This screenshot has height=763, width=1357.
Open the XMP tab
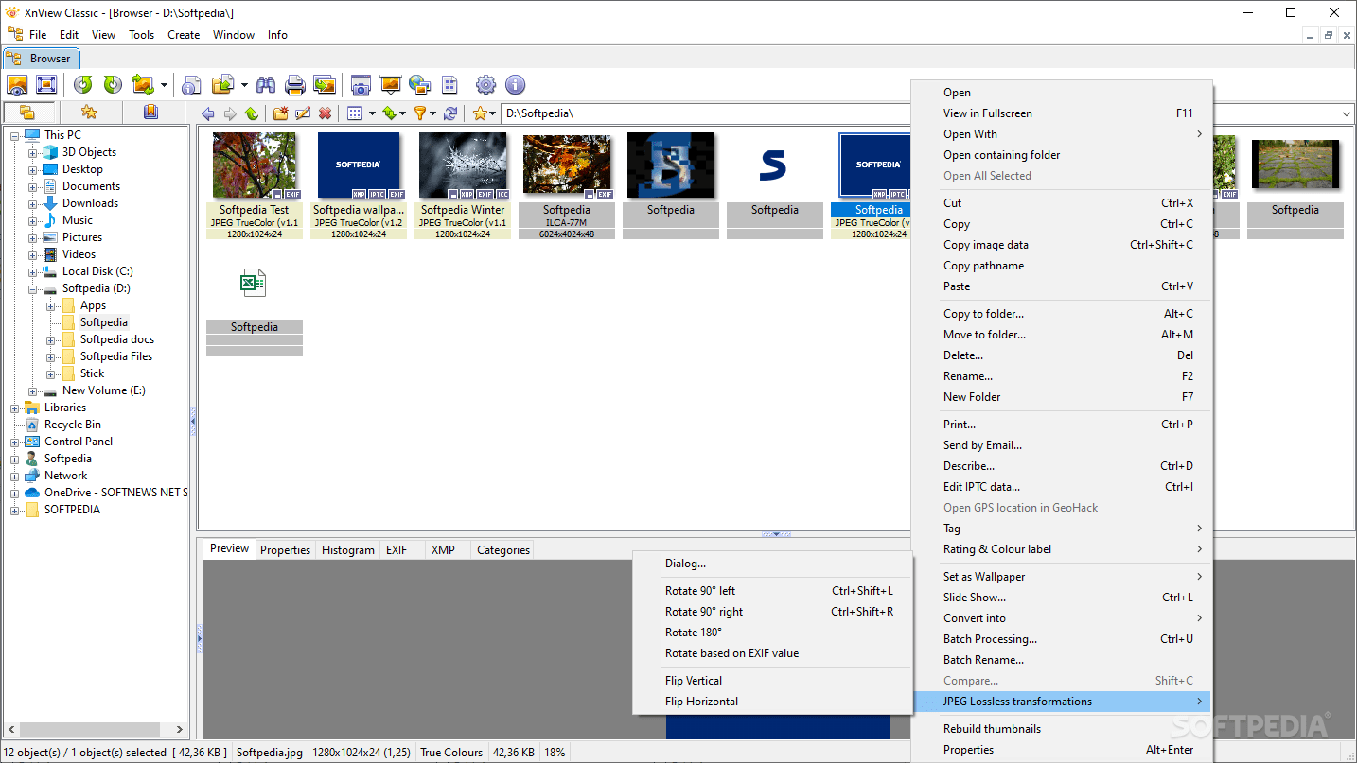[443, 550]
